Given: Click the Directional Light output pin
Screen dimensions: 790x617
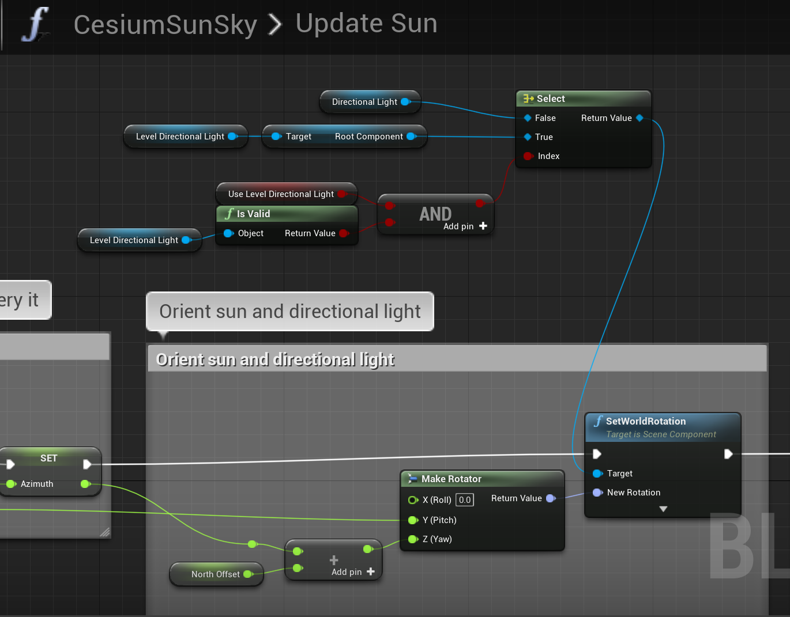Looking at the screenshot, I should (405, 102).
